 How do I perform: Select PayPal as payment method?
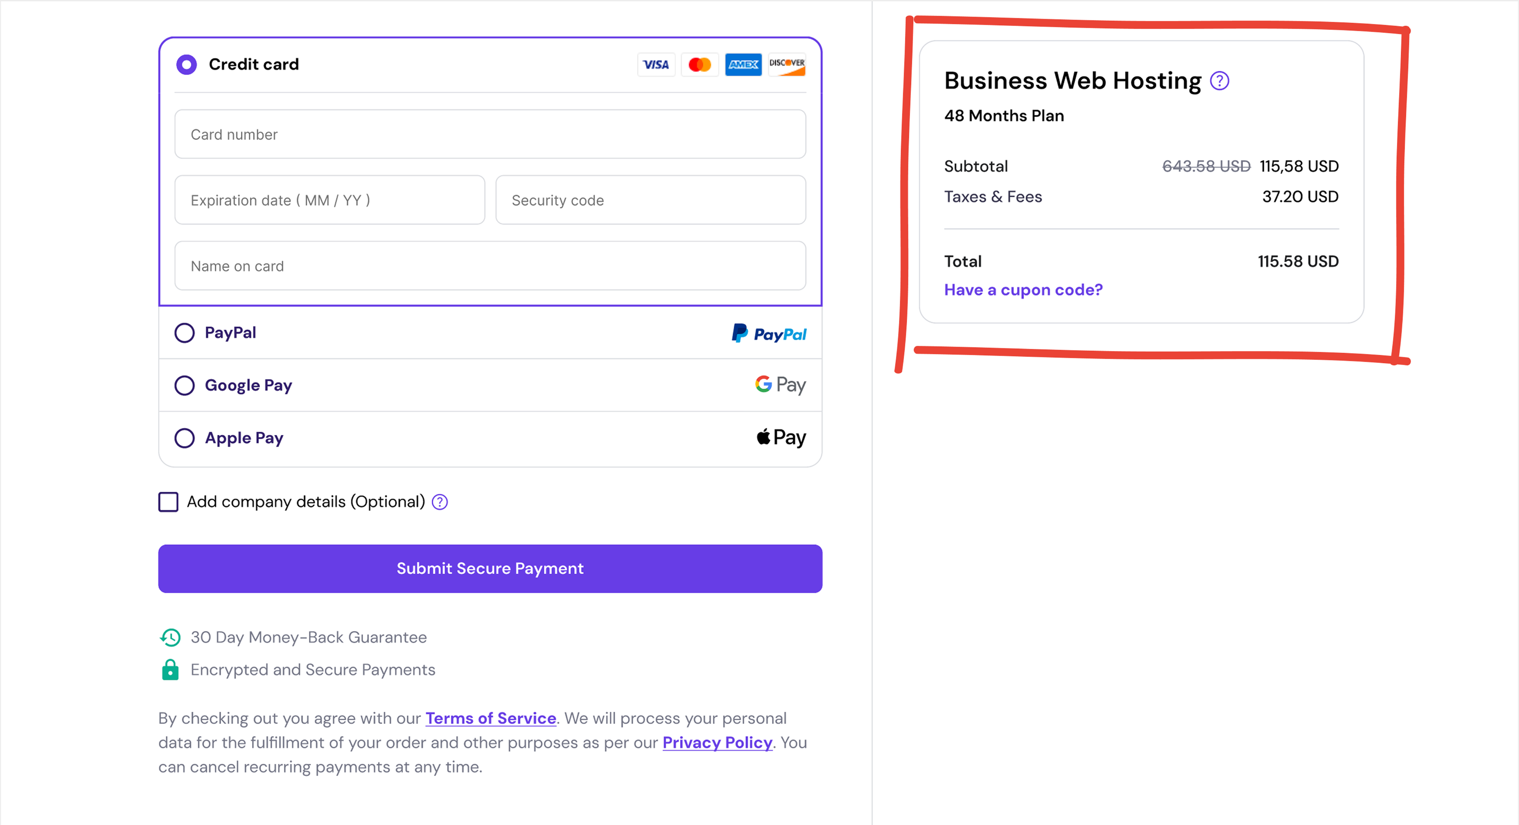(185, 333)
